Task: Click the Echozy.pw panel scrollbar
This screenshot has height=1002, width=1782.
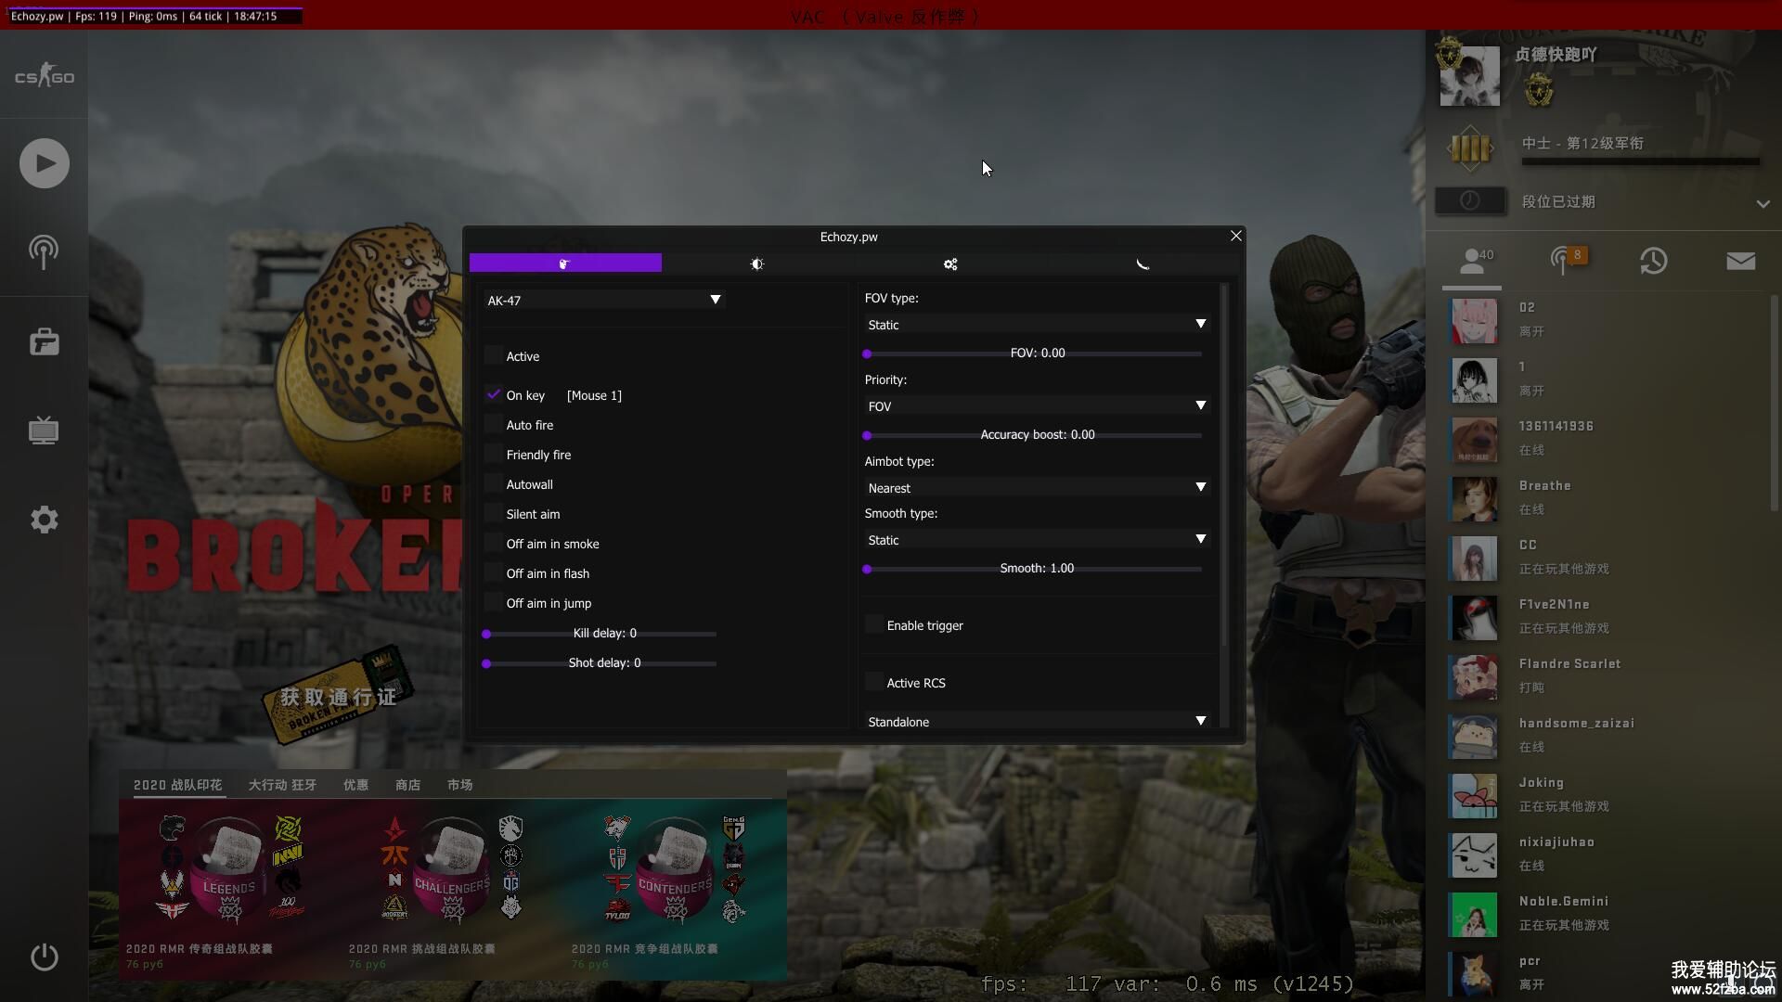Action: pos(1224,464)
